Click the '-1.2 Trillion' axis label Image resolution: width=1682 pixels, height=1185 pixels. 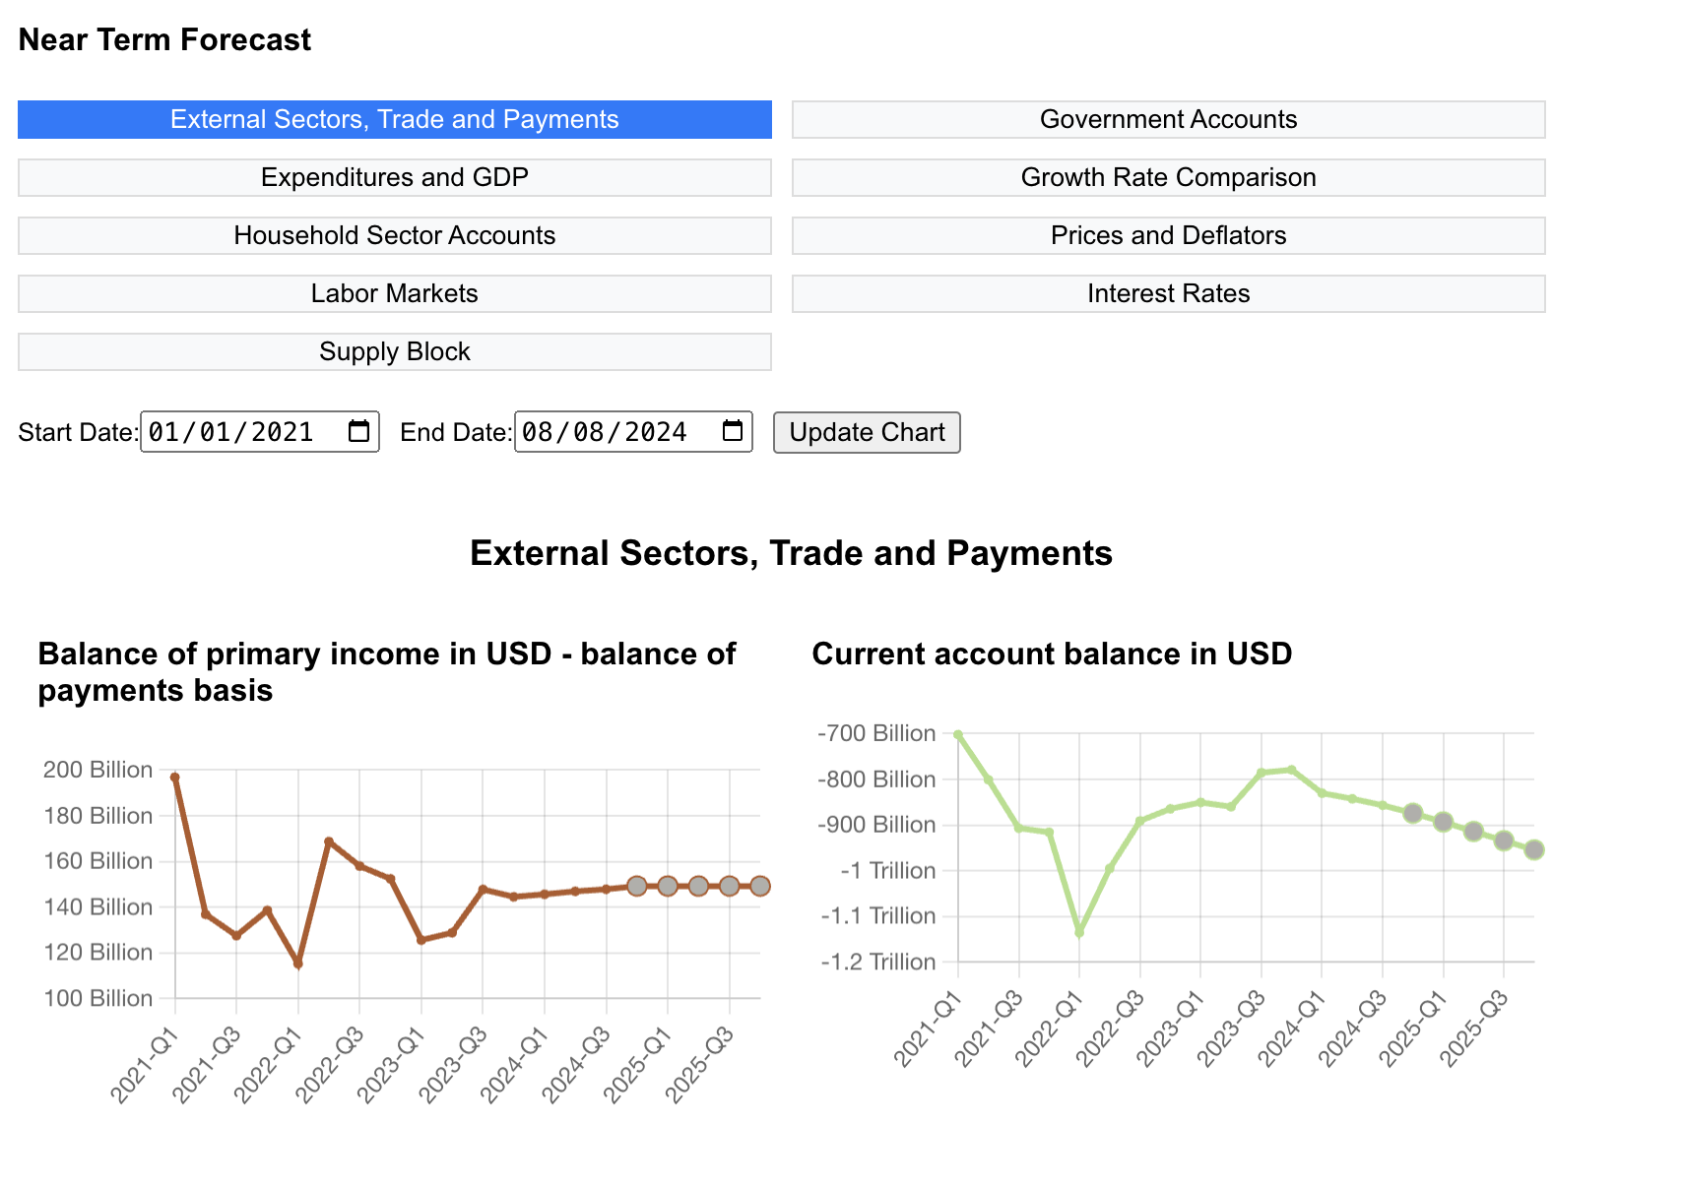pyautogui.click(x=878, y=962)
